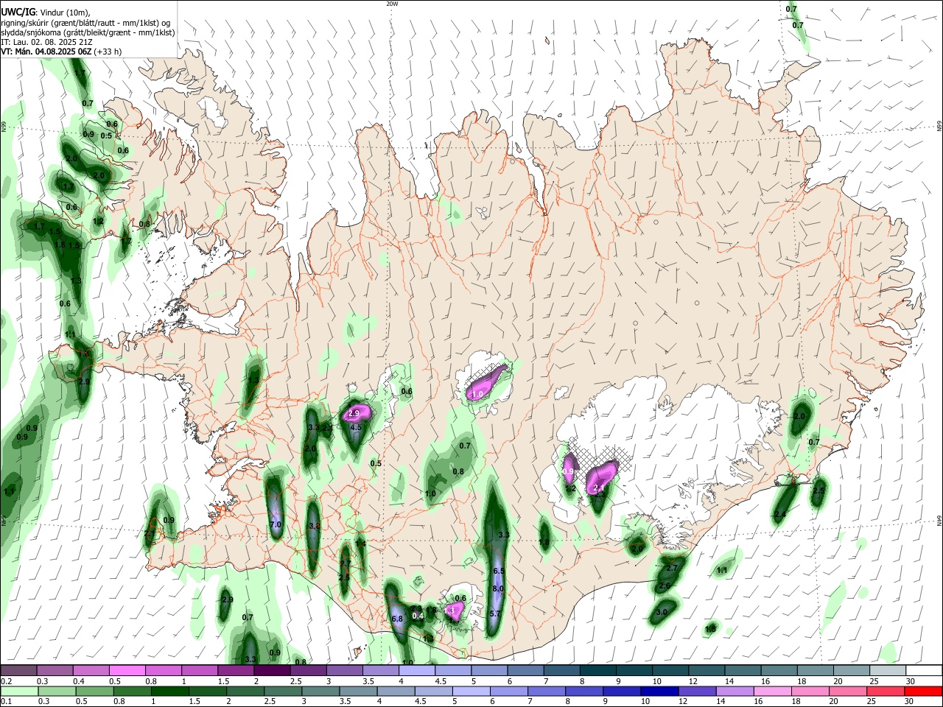Click the 4.5 precipitation value on the map

356,427
